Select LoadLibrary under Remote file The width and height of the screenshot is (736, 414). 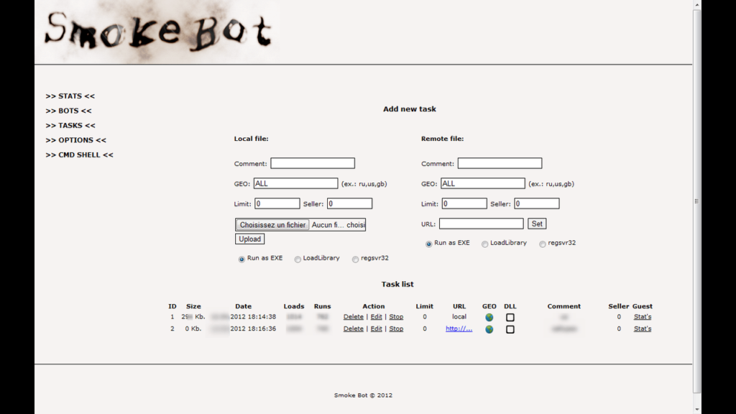tap(484, 244)
